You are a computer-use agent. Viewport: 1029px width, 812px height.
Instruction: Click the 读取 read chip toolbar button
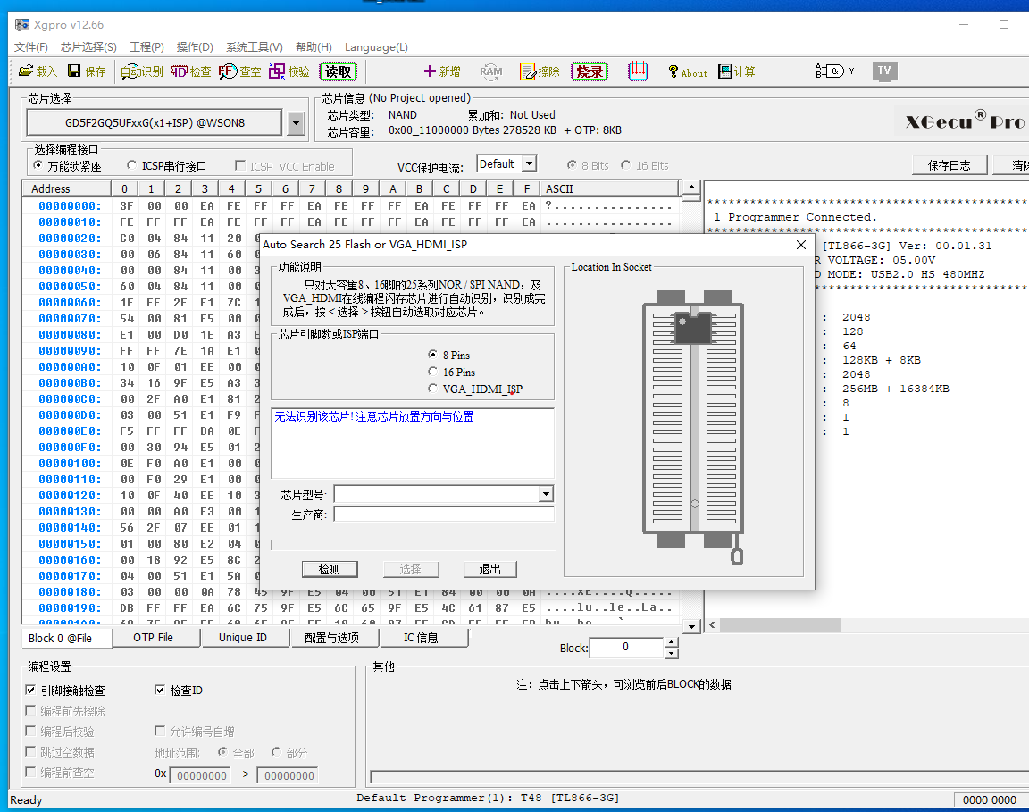[339, 71]
